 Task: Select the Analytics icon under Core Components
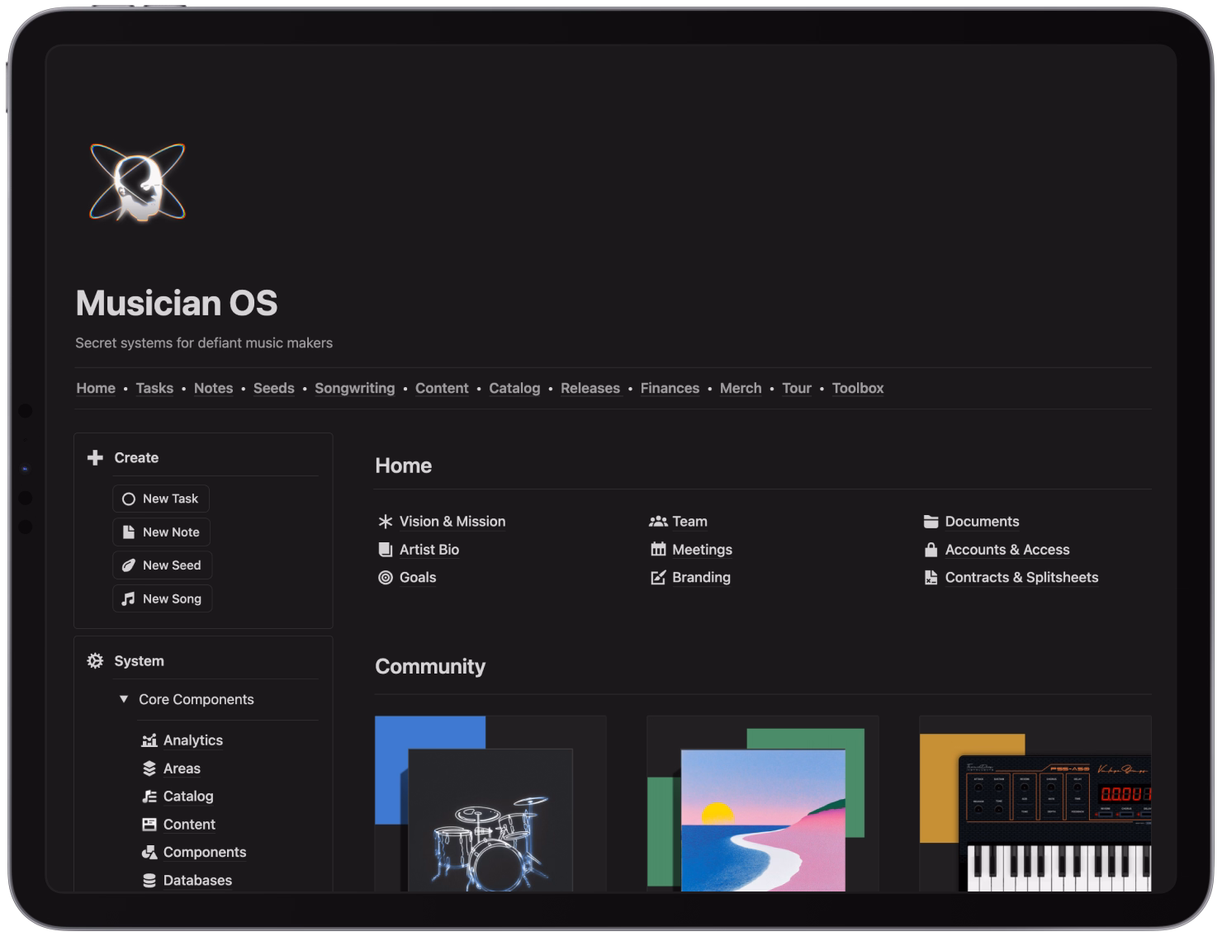pyautogui.click(x=149, y=740)
